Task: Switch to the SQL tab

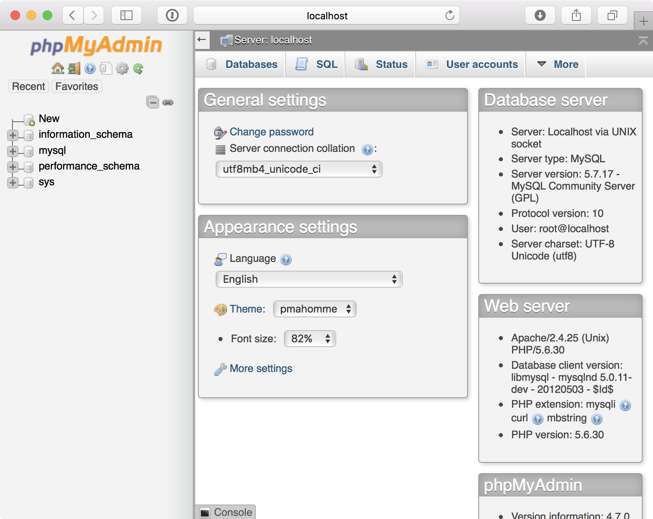Action: click(316, 64)
